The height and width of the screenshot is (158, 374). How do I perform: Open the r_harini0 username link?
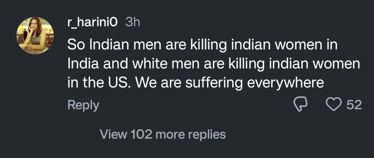coord(92,22)
